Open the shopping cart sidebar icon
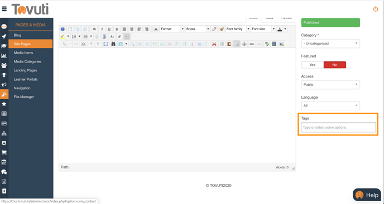 (4, 153)
